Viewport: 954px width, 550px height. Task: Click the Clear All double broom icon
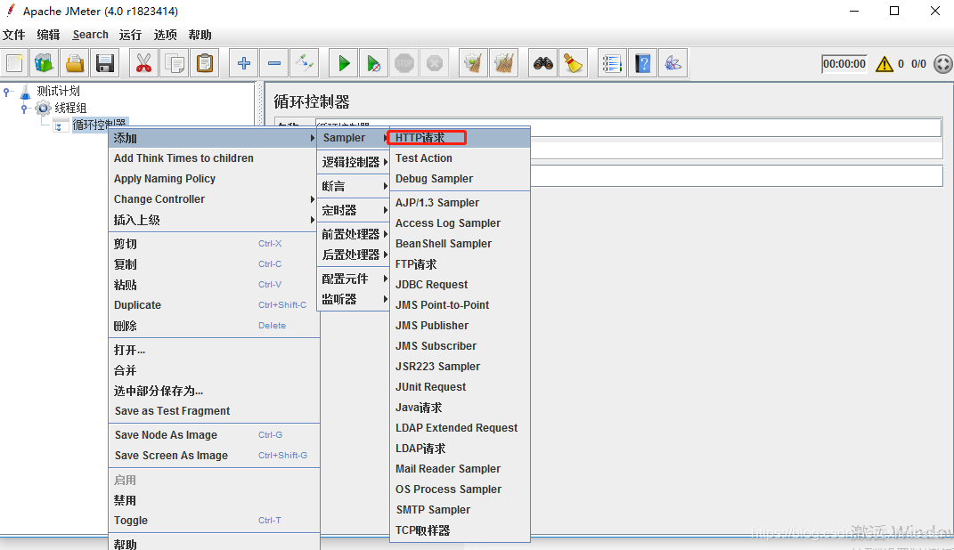click(504, 63)
